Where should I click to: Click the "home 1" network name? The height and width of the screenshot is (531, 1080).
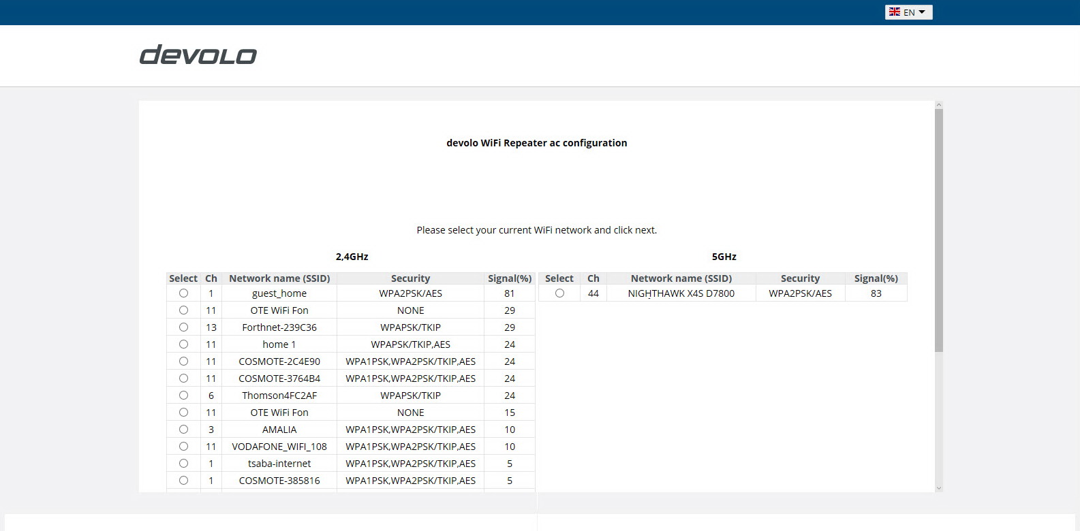pyautogui.click(x=279, y=344)
